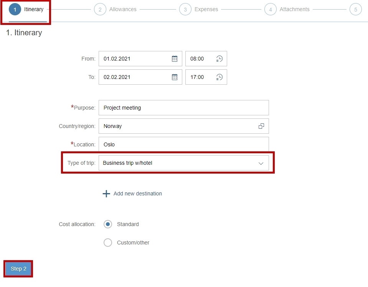Click the Purpose field with Project meeting
This screenshot has width=368, height=287.
click(x=184, y=108)
